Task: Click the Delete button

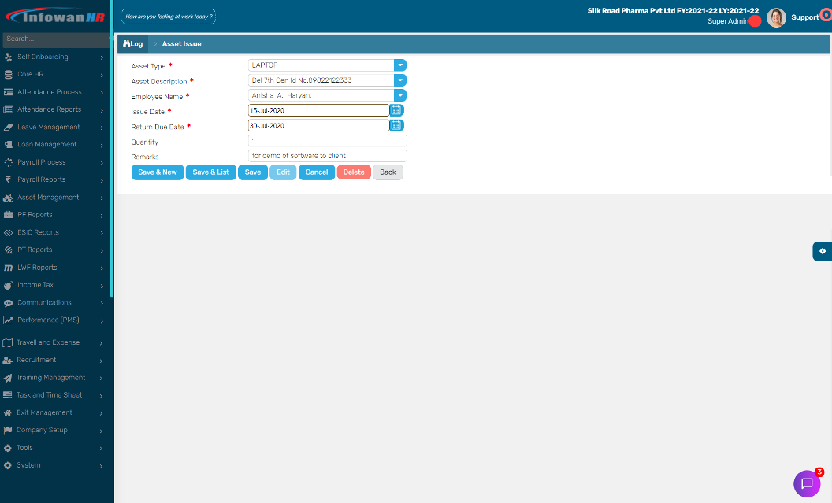Action: coord(354,172)
